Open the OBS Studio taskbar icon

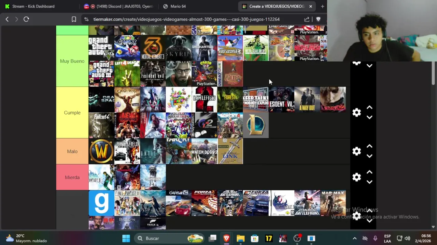click(297, 239)
